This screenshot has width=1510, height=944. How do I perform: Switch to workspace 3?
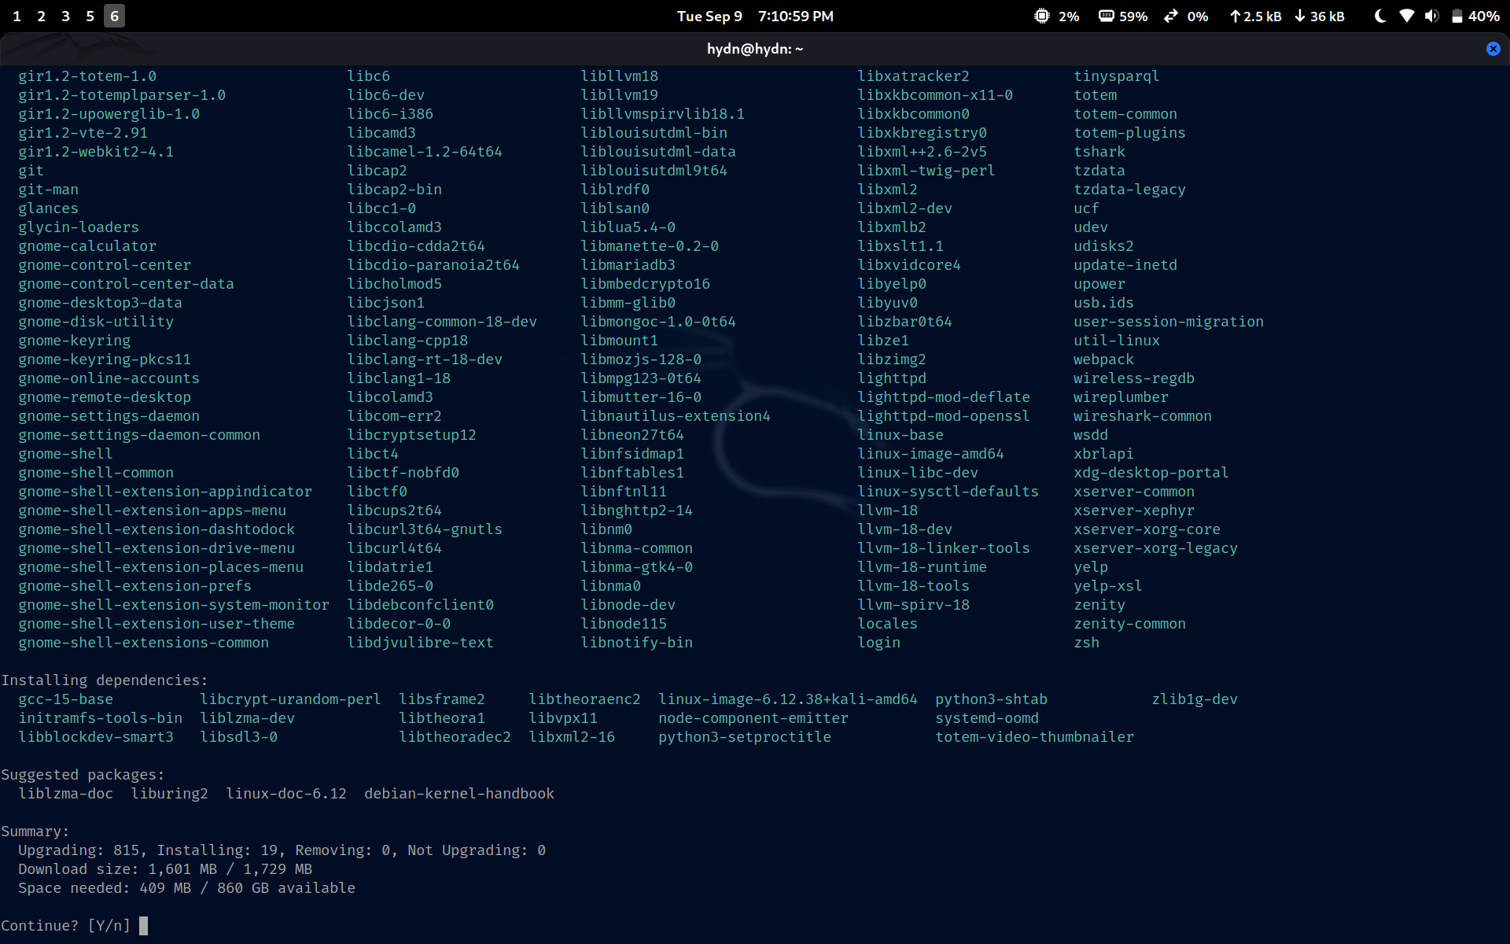[66, 16]
